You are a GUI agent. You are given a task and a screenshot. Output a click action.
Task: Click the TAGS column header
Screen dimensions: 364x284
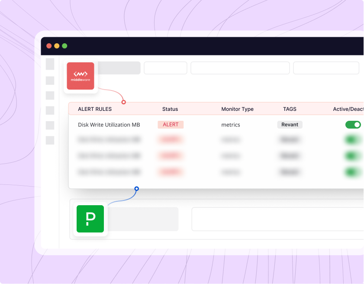pos(290,109)
